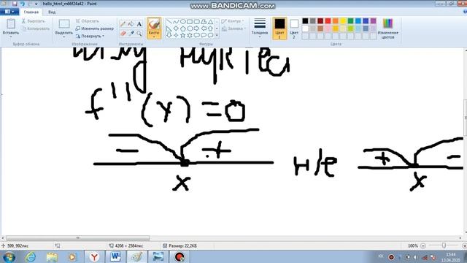Click the Crop (Обрезать) button

click(x=87, y=21)
